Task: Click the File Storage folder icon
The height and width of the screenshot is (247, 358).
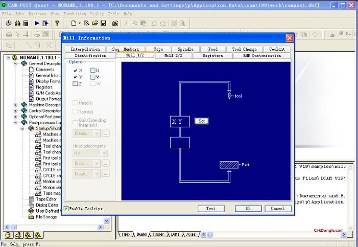Action: (x=32, y=217)
